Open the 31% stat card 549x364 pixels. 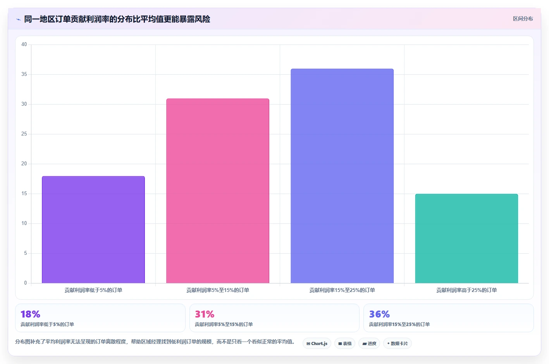click(274, 318)
